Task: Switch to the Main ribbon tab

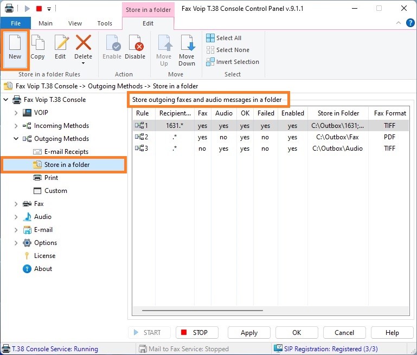Action: tap(46, 23)
